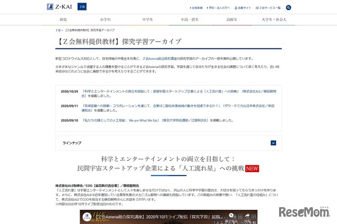Click the ラインナップ label
Image resolution: width=337 pixels, height=224 pixels.
[72, 143]
